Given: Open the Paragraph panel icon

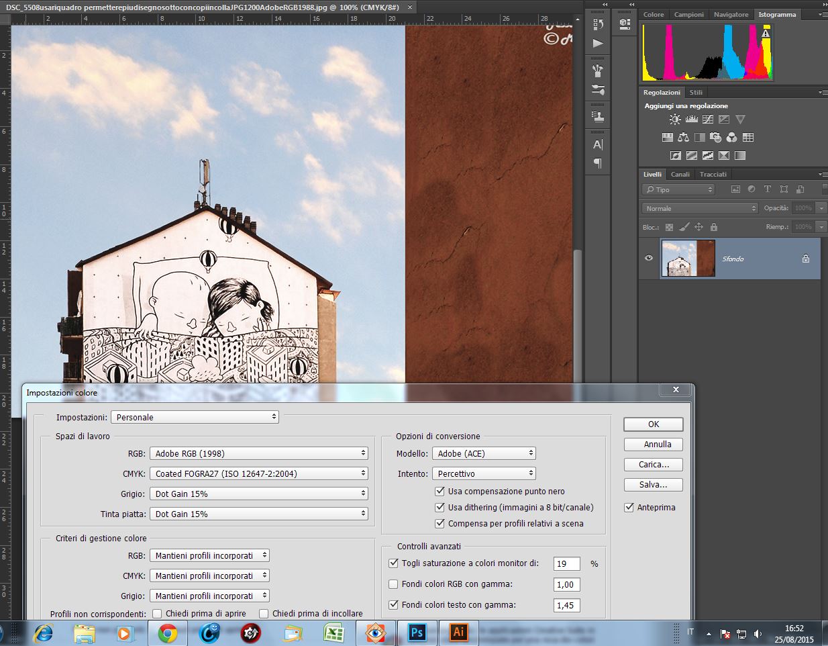Looking at the screenshot, I should (x=598, y=163).
